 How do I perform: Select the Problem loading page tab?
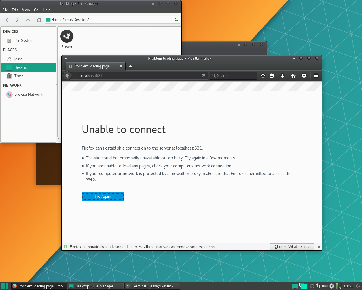click(95, 66)
